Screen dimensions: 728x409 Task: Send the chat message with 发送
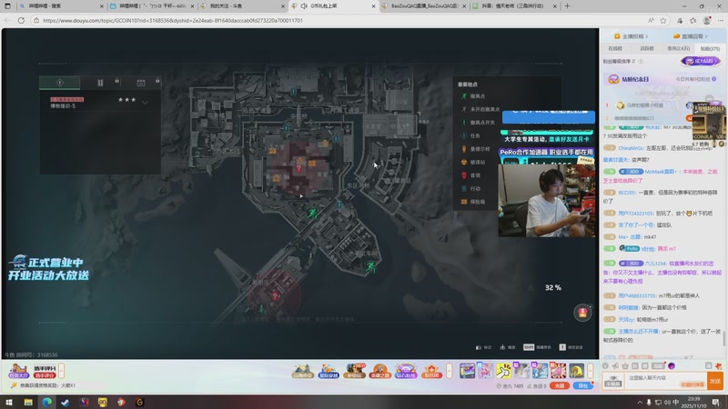[715, 381]
